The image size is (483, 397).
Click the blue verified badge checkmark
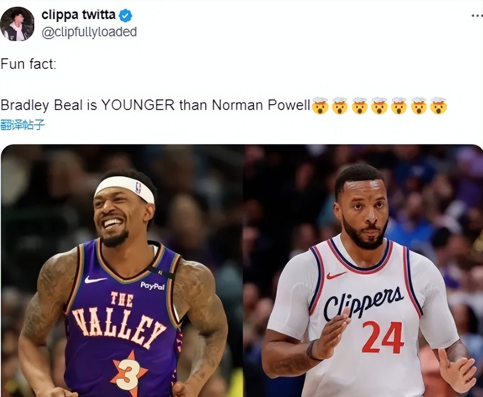point(125,16)
